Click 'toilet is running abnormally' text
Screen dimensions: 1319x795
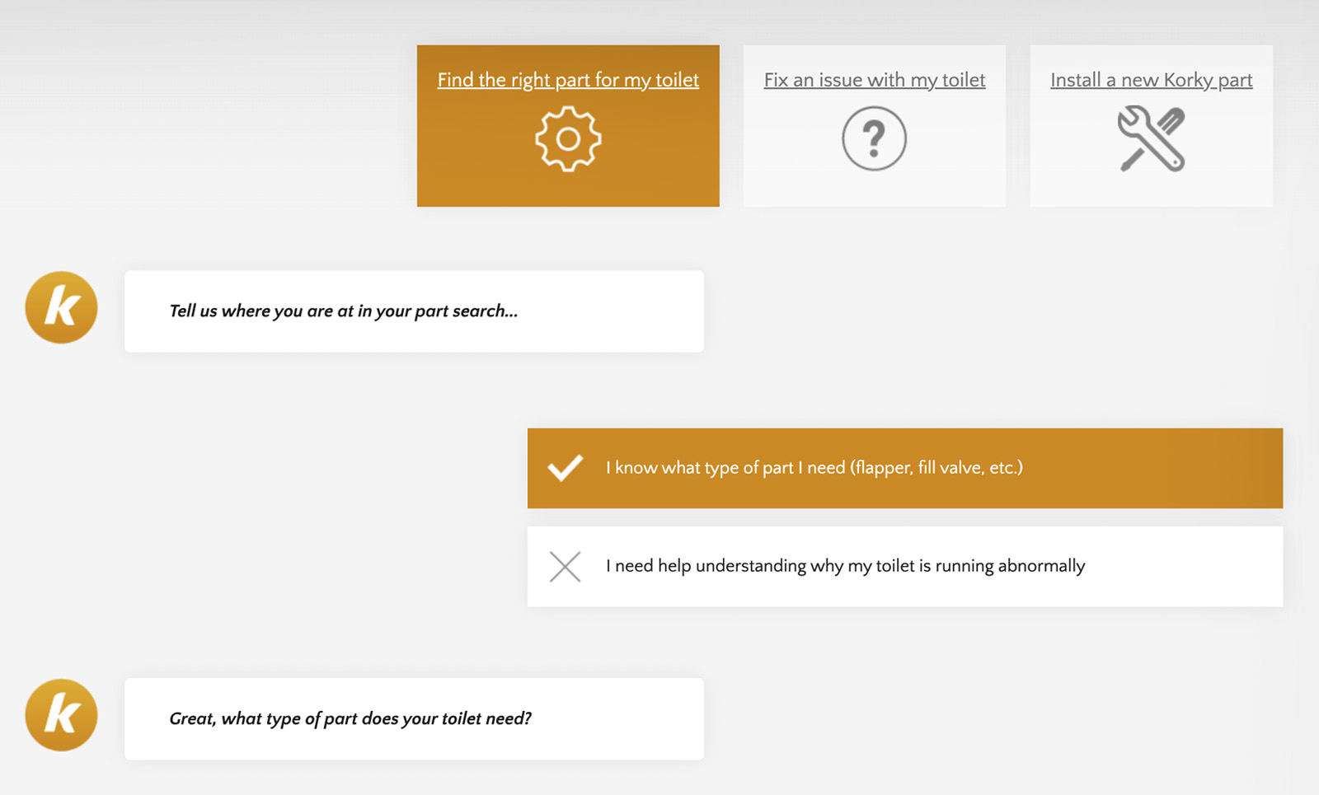tap(980, 566)
